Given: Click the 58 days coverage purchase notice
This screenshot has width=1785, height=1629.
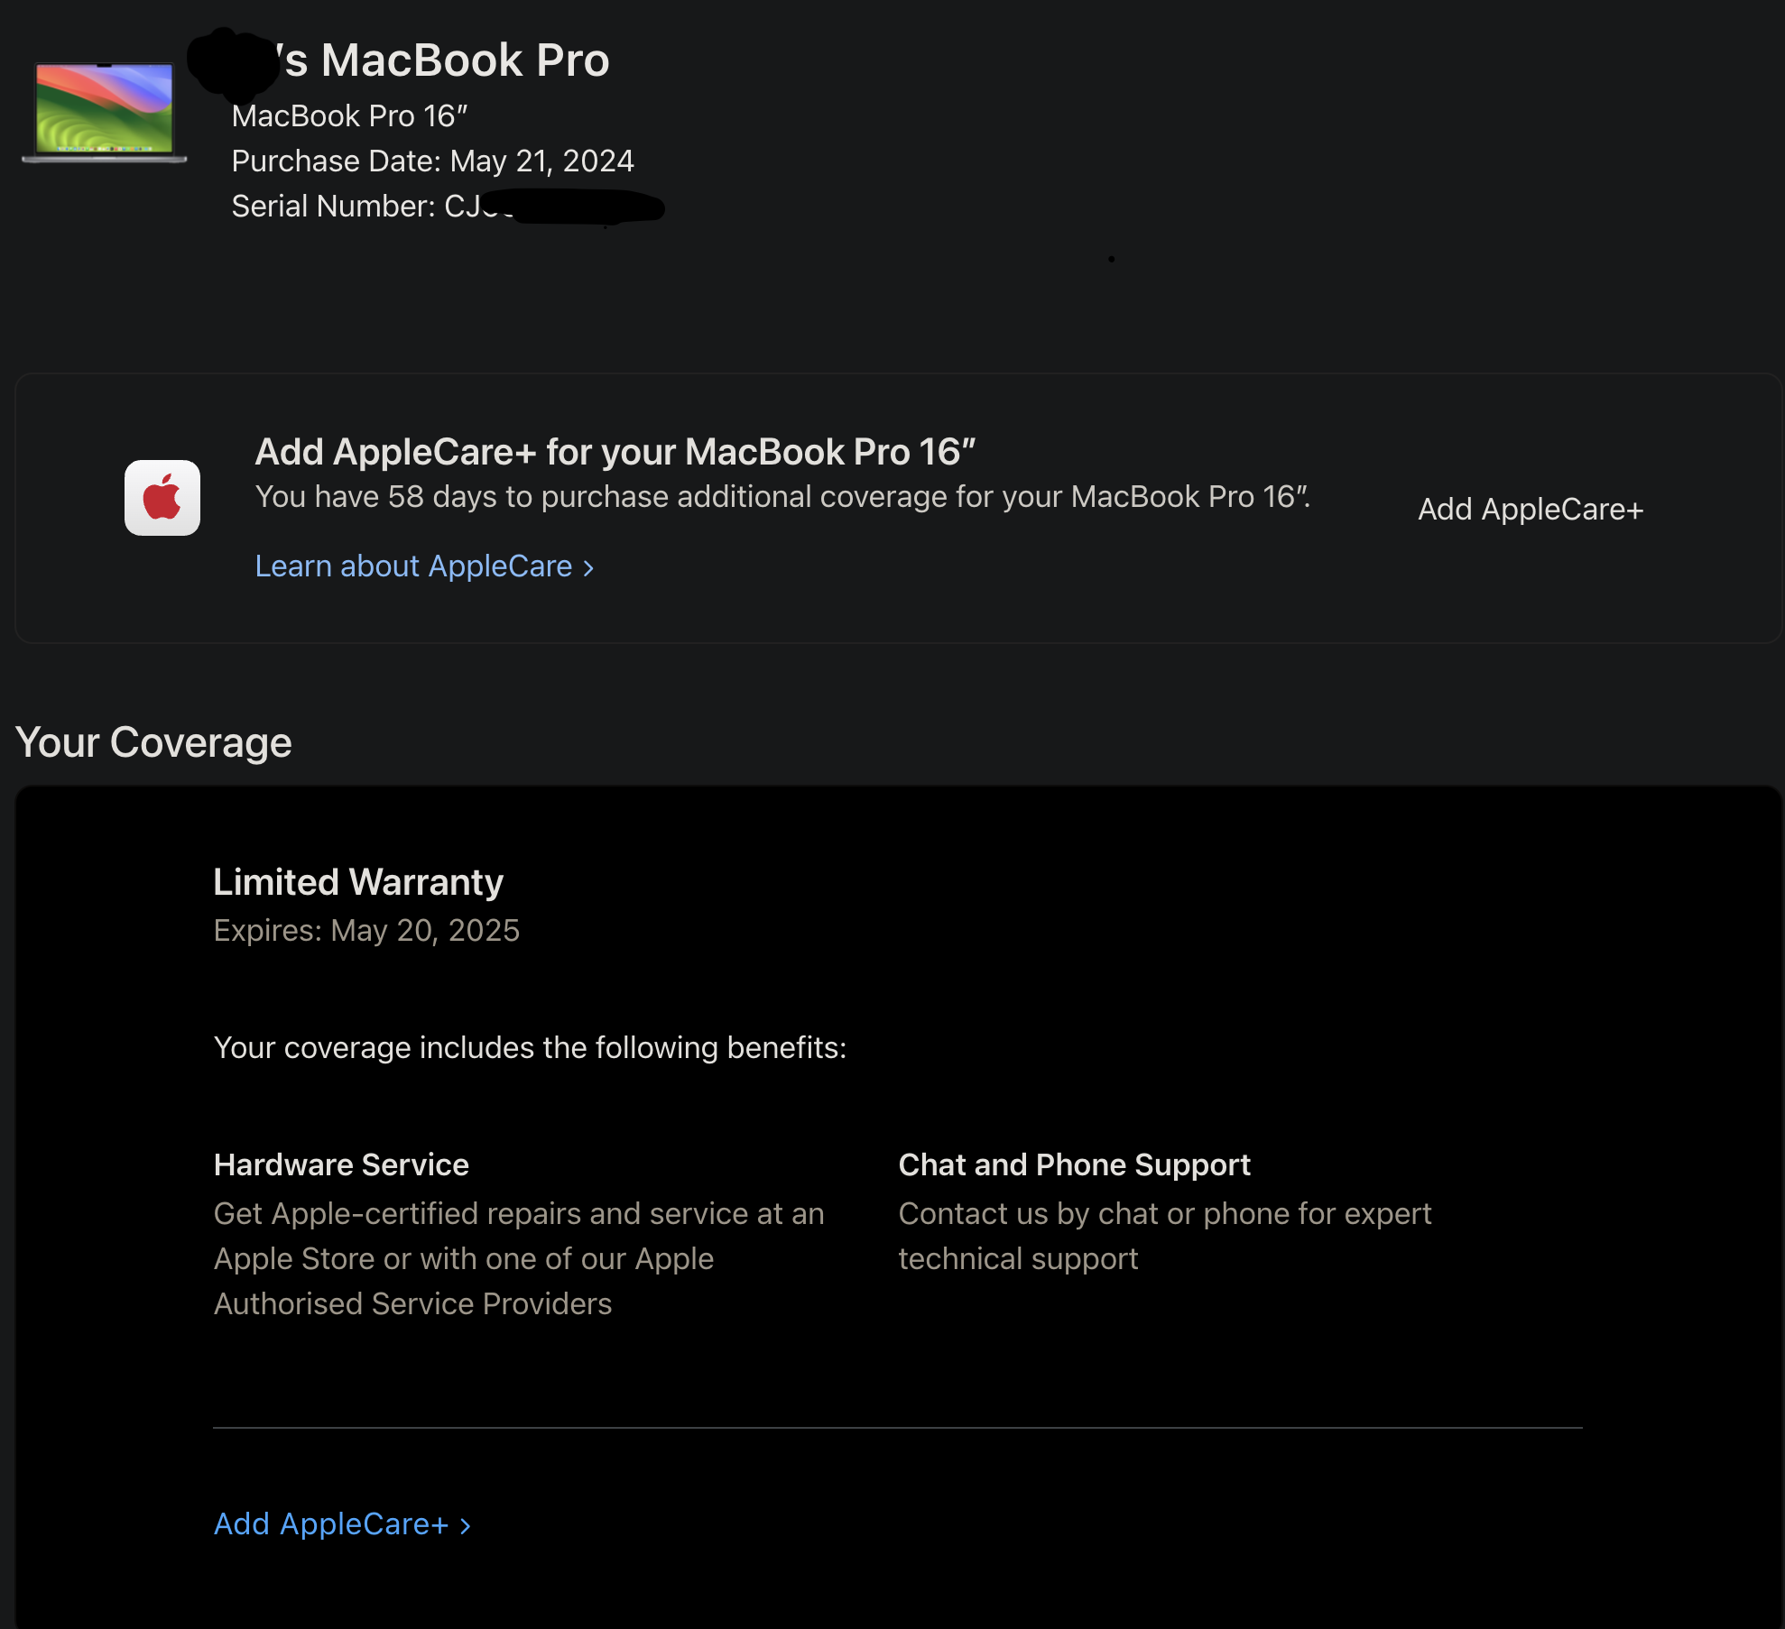Looking at the screenshot, I should (x=782, y=497).
